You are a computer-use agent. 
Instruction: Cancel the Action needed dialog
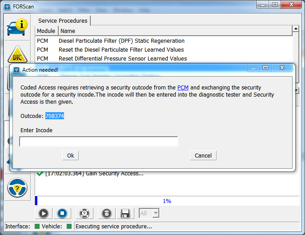pos(203,155)
